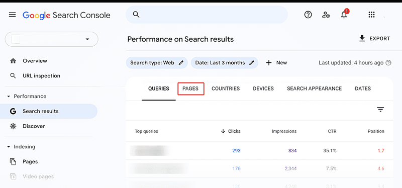
Task: Click the Performance on Search results heading
Action: click(180, 39)
